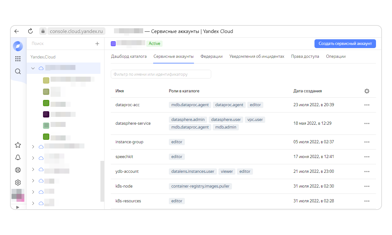
Task: Open actions menu for datasphere-service
Action: [367, 123]
